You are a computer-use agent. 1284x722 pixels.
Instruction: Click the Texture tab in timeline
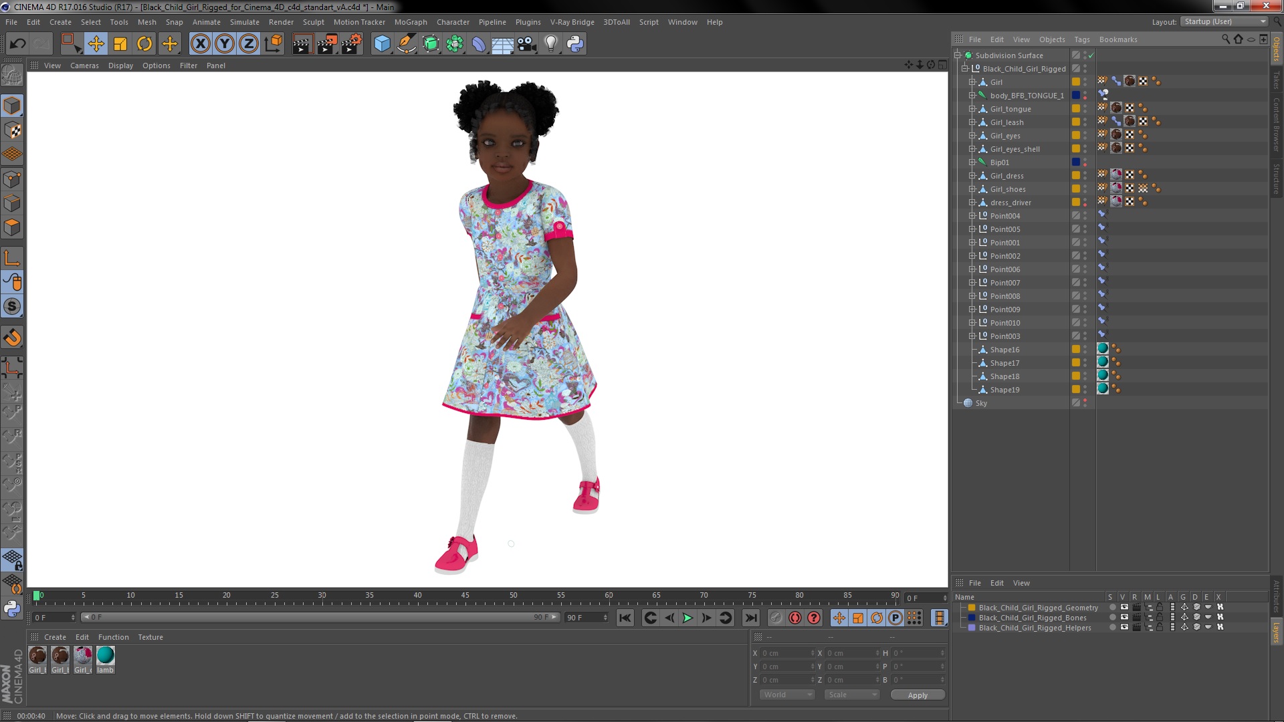150,636
